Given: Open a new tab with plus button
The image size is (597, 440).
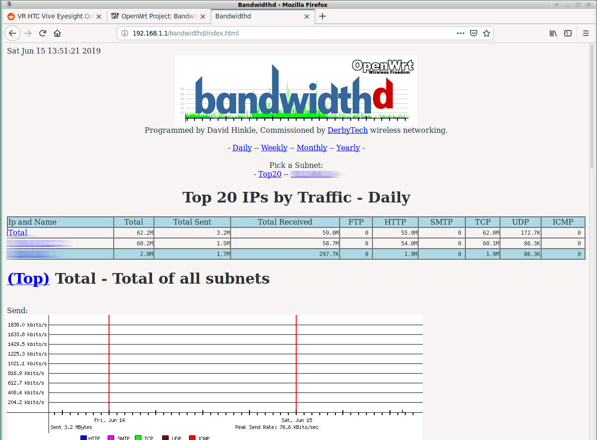Looking at the screenshot, I should pyautogui.click(x=323, y=16).
